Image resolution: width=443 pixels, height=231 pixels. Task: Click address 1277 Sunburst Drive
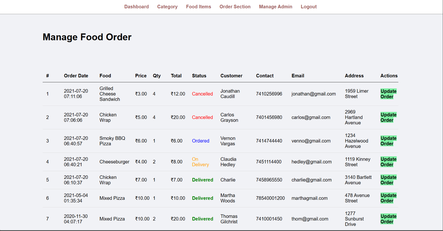pyautogui.click(x=354, y=219)
